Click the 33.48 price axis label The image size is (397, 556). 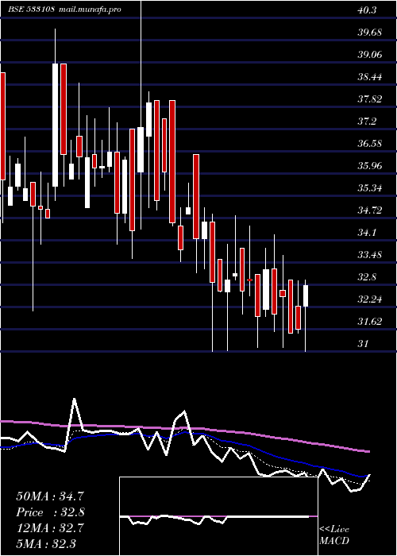click(x=369, y=255)
